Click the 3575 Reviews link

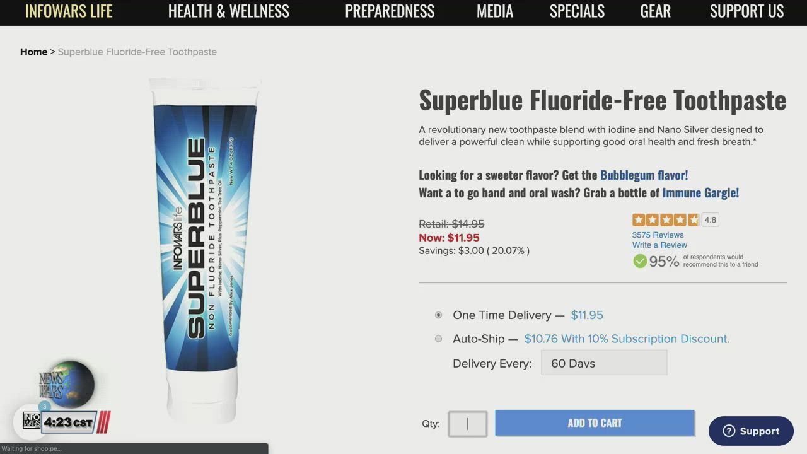click(658, 235)
